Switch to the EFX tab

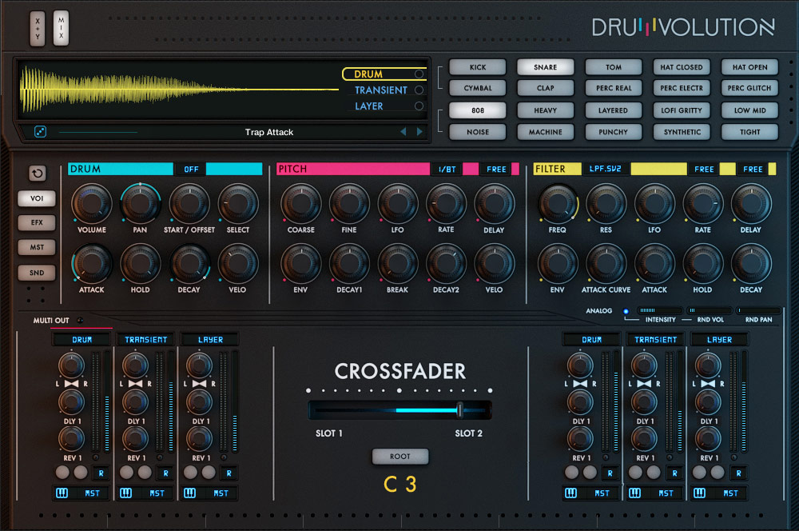(35, 222)
